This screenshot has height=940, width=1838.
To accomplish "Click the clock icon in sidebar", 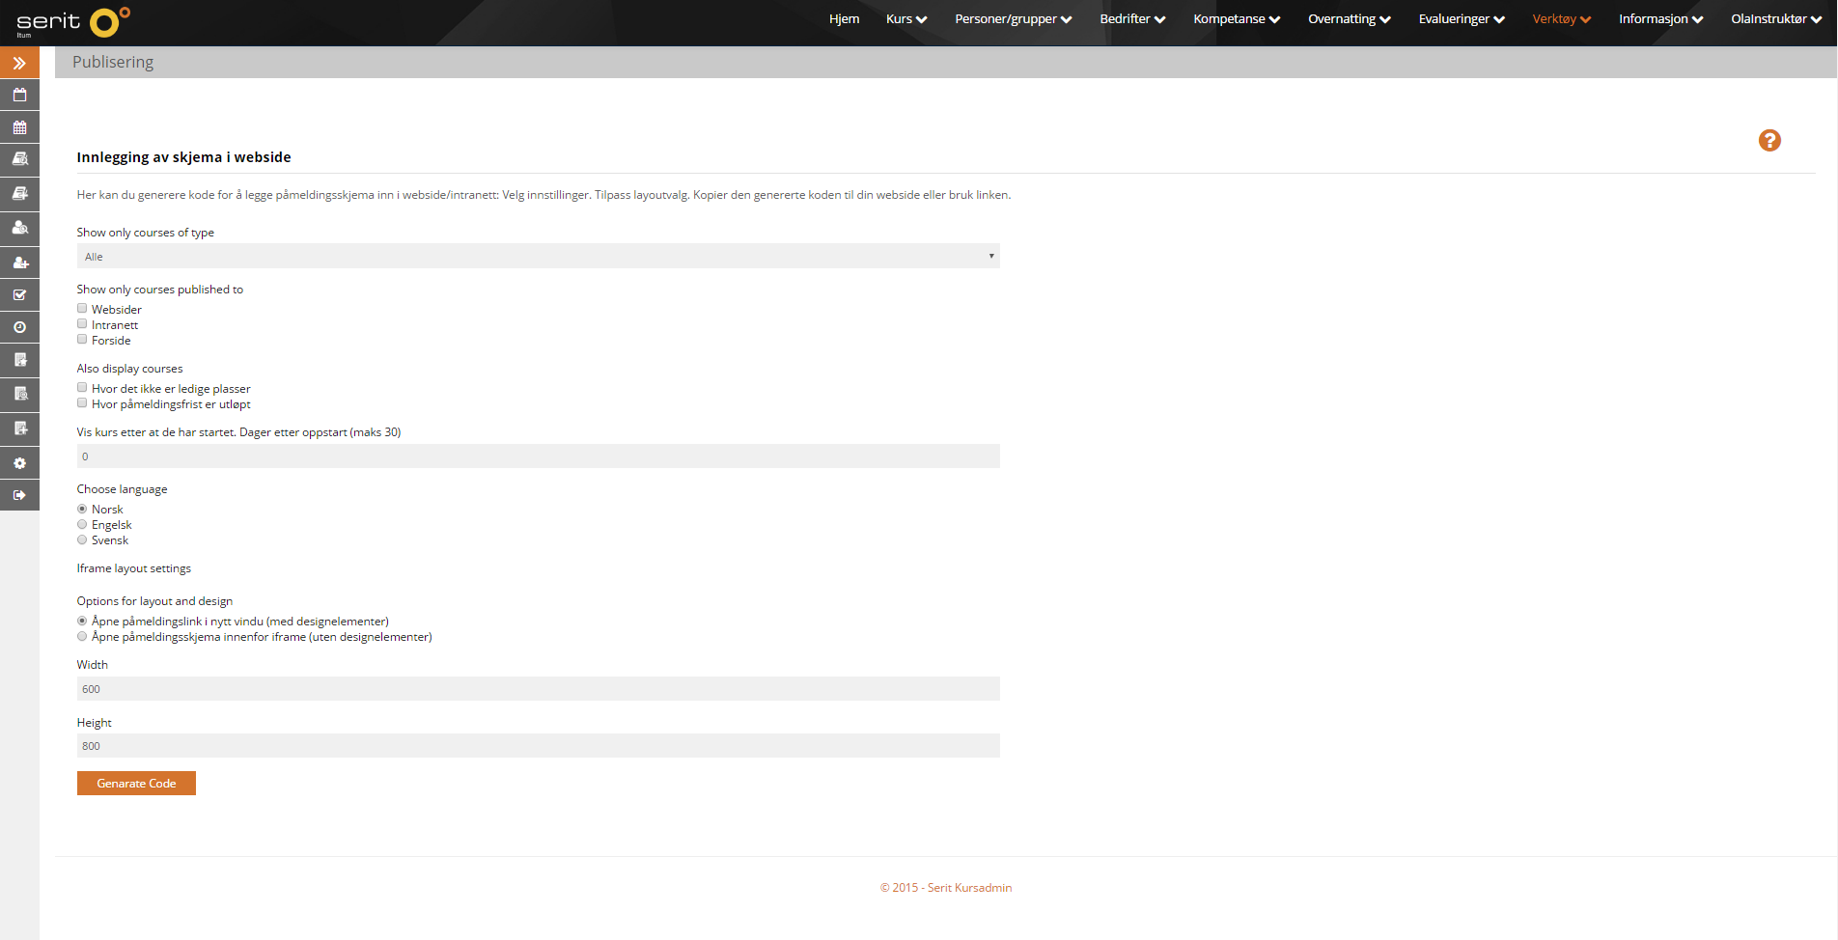I will point(19,328).
